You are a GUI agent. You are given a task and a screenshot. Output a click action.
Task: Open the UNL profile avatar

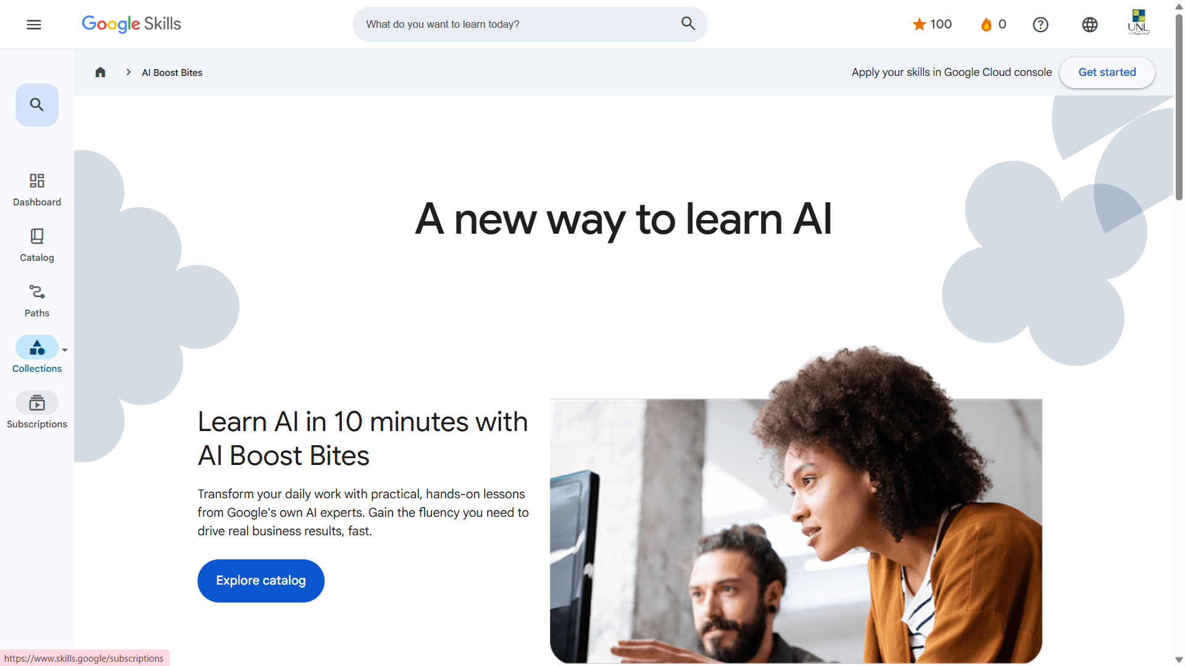tap(1139, 22)
